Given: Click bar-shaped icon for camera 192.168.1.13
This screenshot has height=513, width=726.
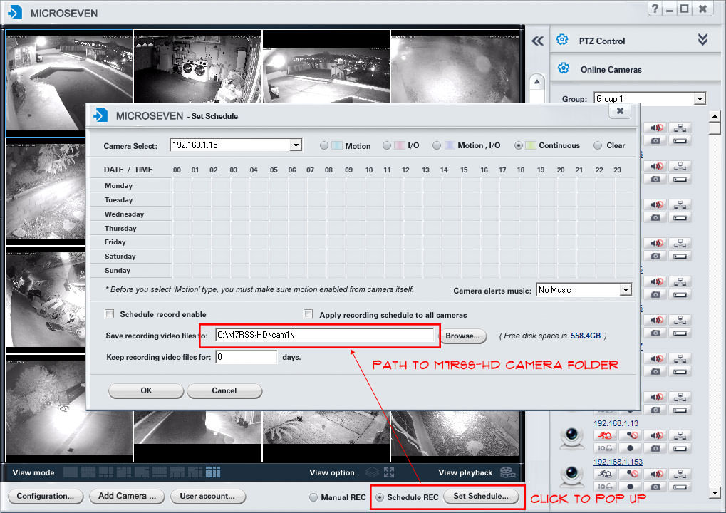Looking at the screenshot, I should [x=680, y=448].
